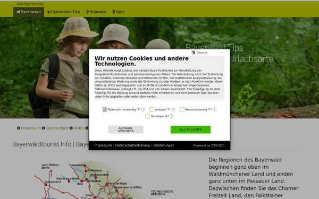
Task: Click the Die Regionen des Bayerwald paragraph
Action: tap(253, 178)
